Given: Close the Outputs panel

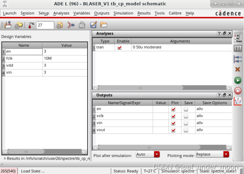Looking at the screenshot, I should (230, 95).
